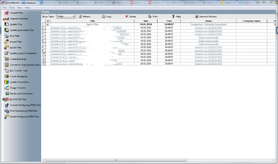Click the Copy toolbar icon
Viewport: 278px width, 164px height.
pos(103,16)
